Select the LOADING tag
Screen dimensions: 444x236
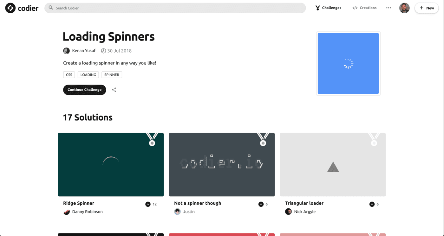(x=88, y=75)
